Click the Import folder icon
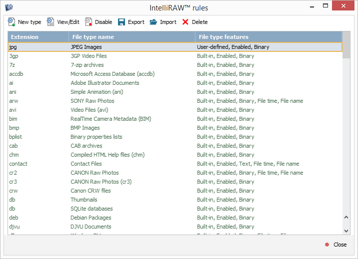358x259 pixels. pos(153,22)
